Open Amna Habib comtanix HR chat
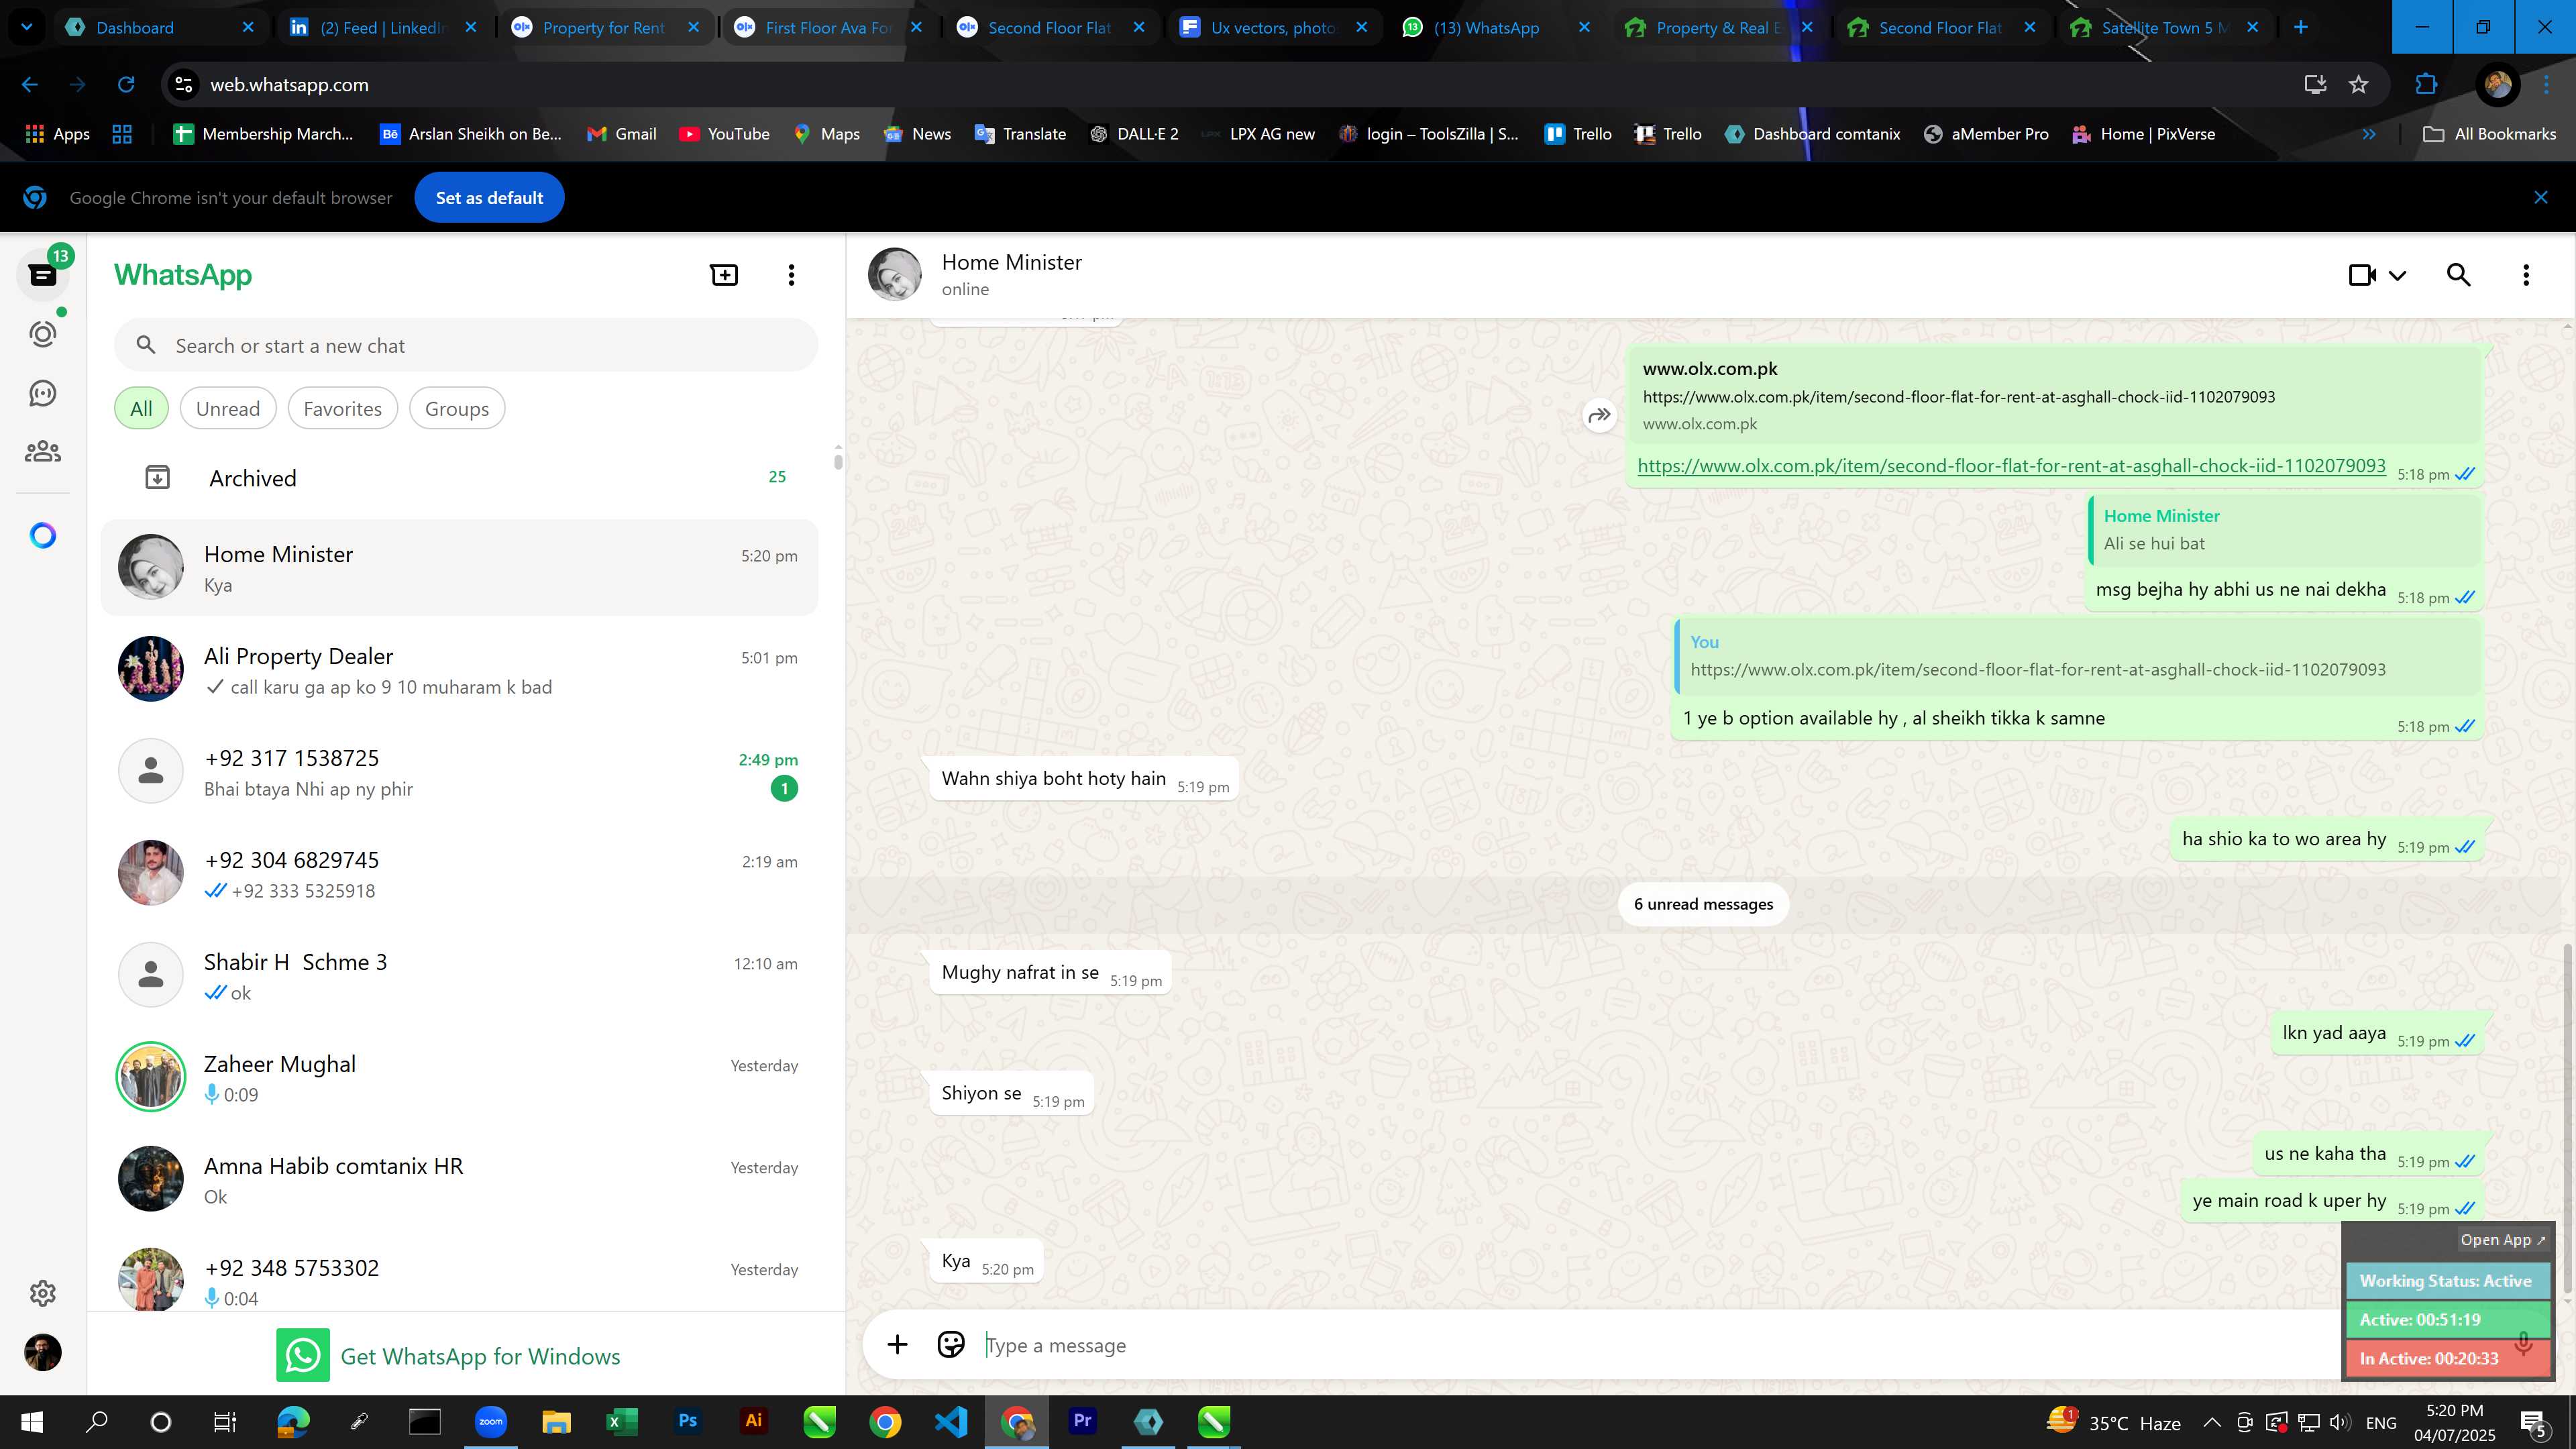Viewport: 2576px width, 1449px height. (459, 1180)
